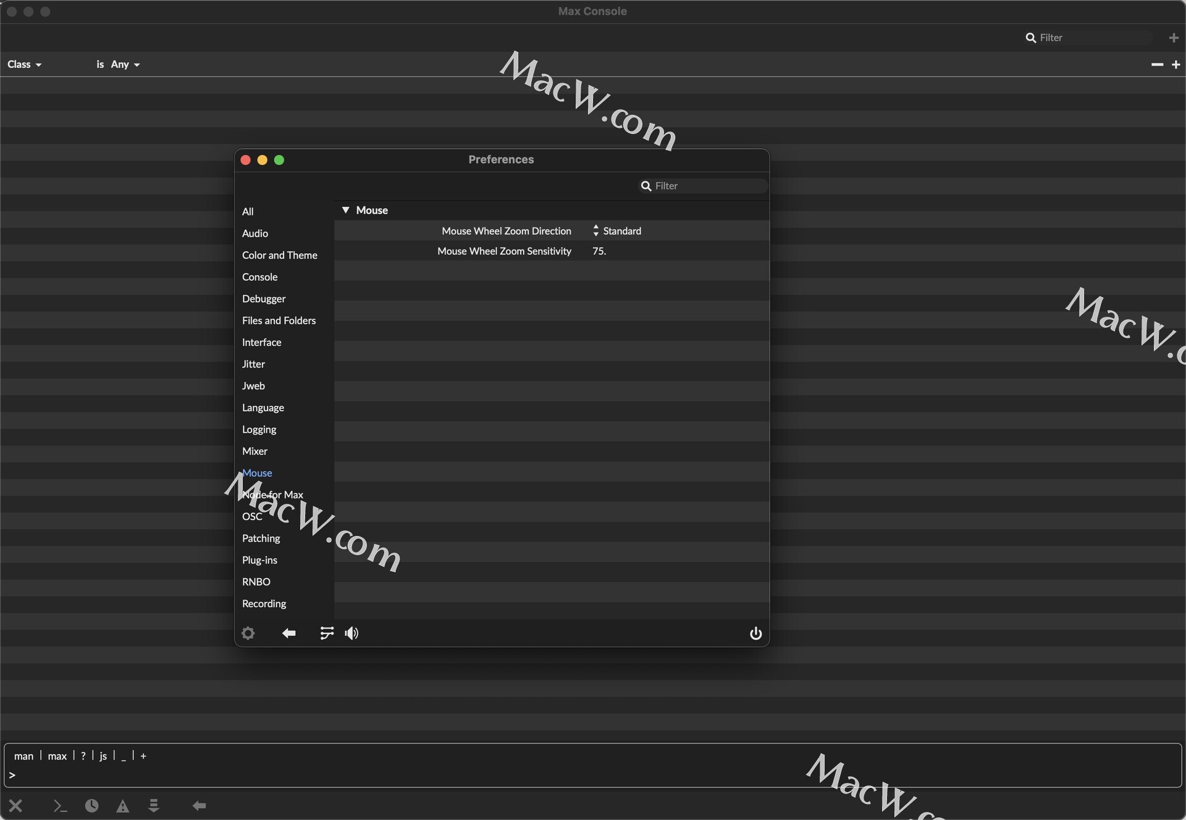The width and height of the screenshot is (1186, 820).
Task: Close the Preferences window
Action: pyautogui.click(x=245, y=160)
